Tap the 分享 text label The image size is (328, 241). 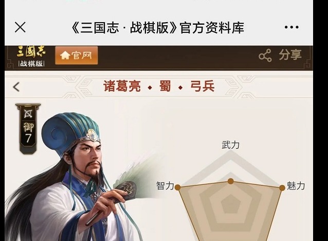(x=290, y=55)
